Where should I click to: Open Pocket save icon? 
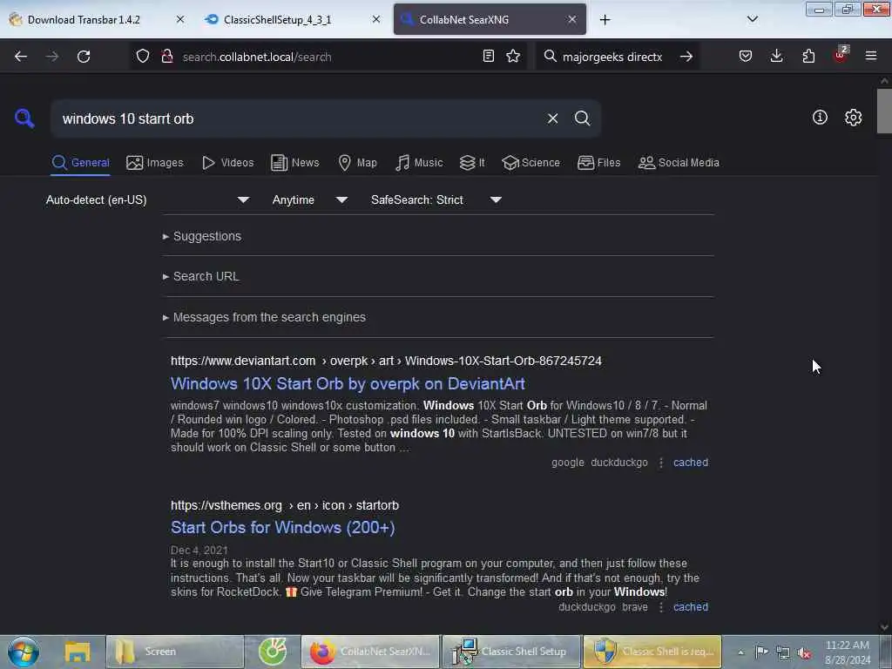pyautogui.click(x=746, y=57)
